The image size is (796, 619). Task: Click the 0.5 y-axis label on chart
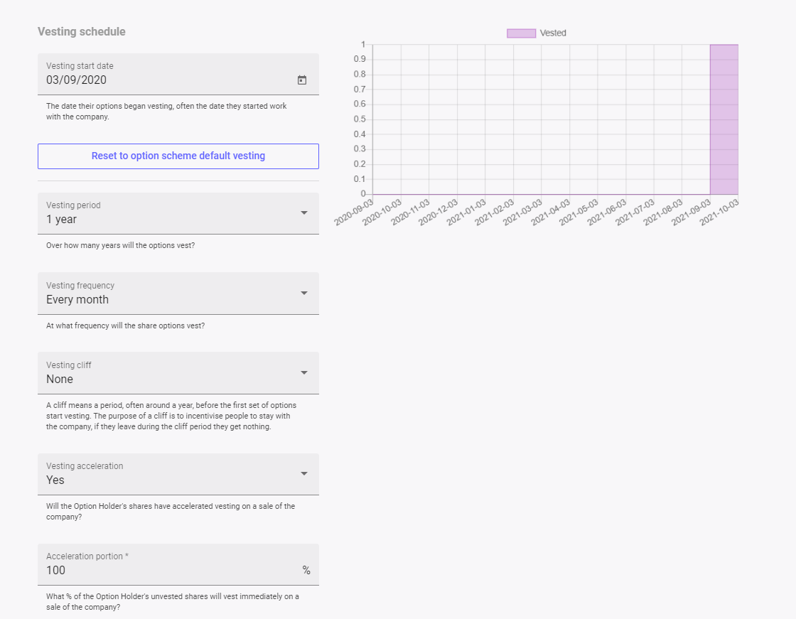[360, 119]
